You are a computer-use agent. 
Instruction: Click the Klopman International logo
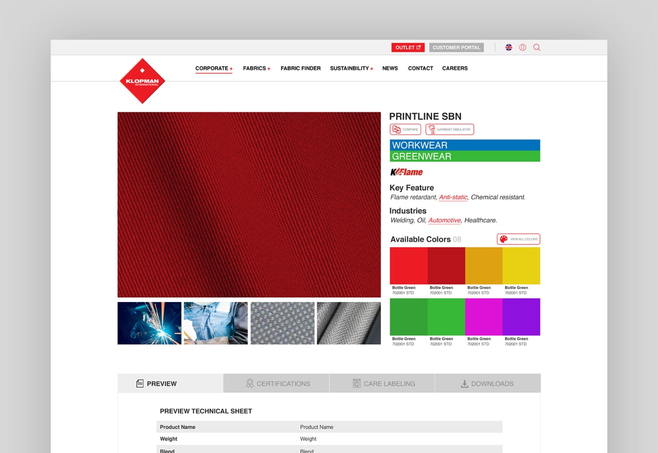click(143, 81)
